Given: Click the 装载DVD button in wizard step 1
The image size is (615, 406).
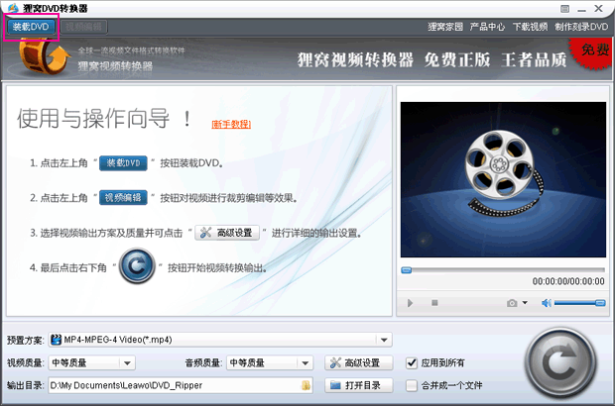Looking at the screenshot, I should point(123,162).
